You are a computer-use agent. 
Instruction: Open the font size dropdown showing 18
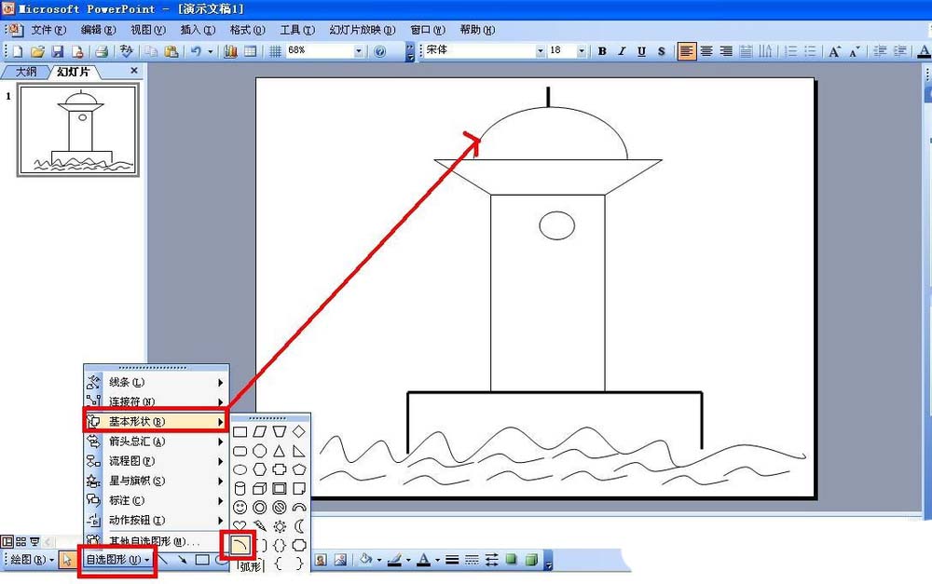pos(582,51)
